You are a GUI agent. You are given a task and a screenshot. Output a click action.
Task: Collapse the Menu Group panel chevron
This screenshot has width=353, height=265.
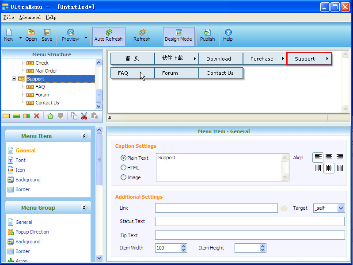(84, 207)
